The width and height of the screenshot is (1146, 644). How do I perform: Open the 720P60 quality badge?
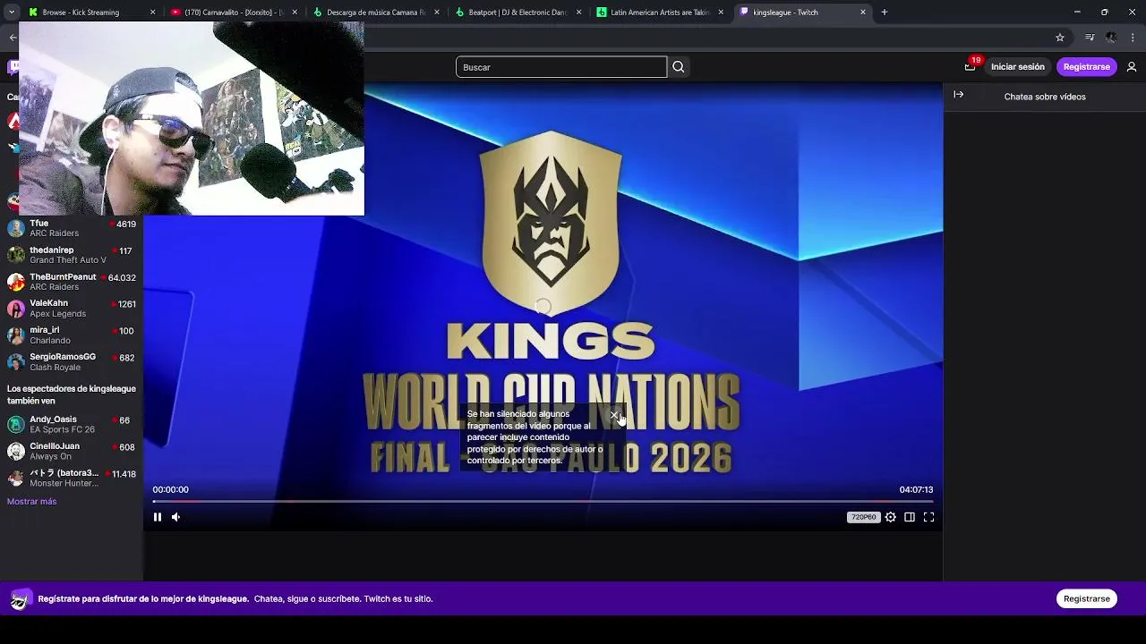click(863, 517)
